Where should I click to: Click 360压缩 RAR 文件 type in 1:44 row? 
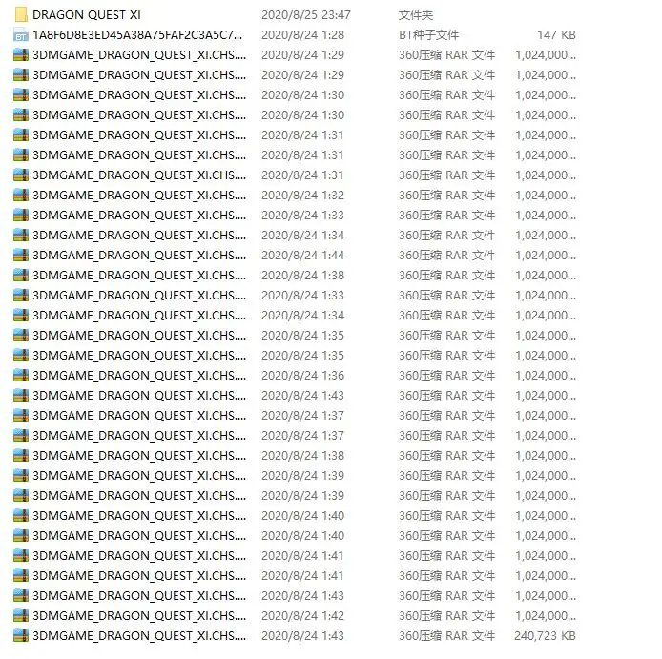(x=446, y=255)
